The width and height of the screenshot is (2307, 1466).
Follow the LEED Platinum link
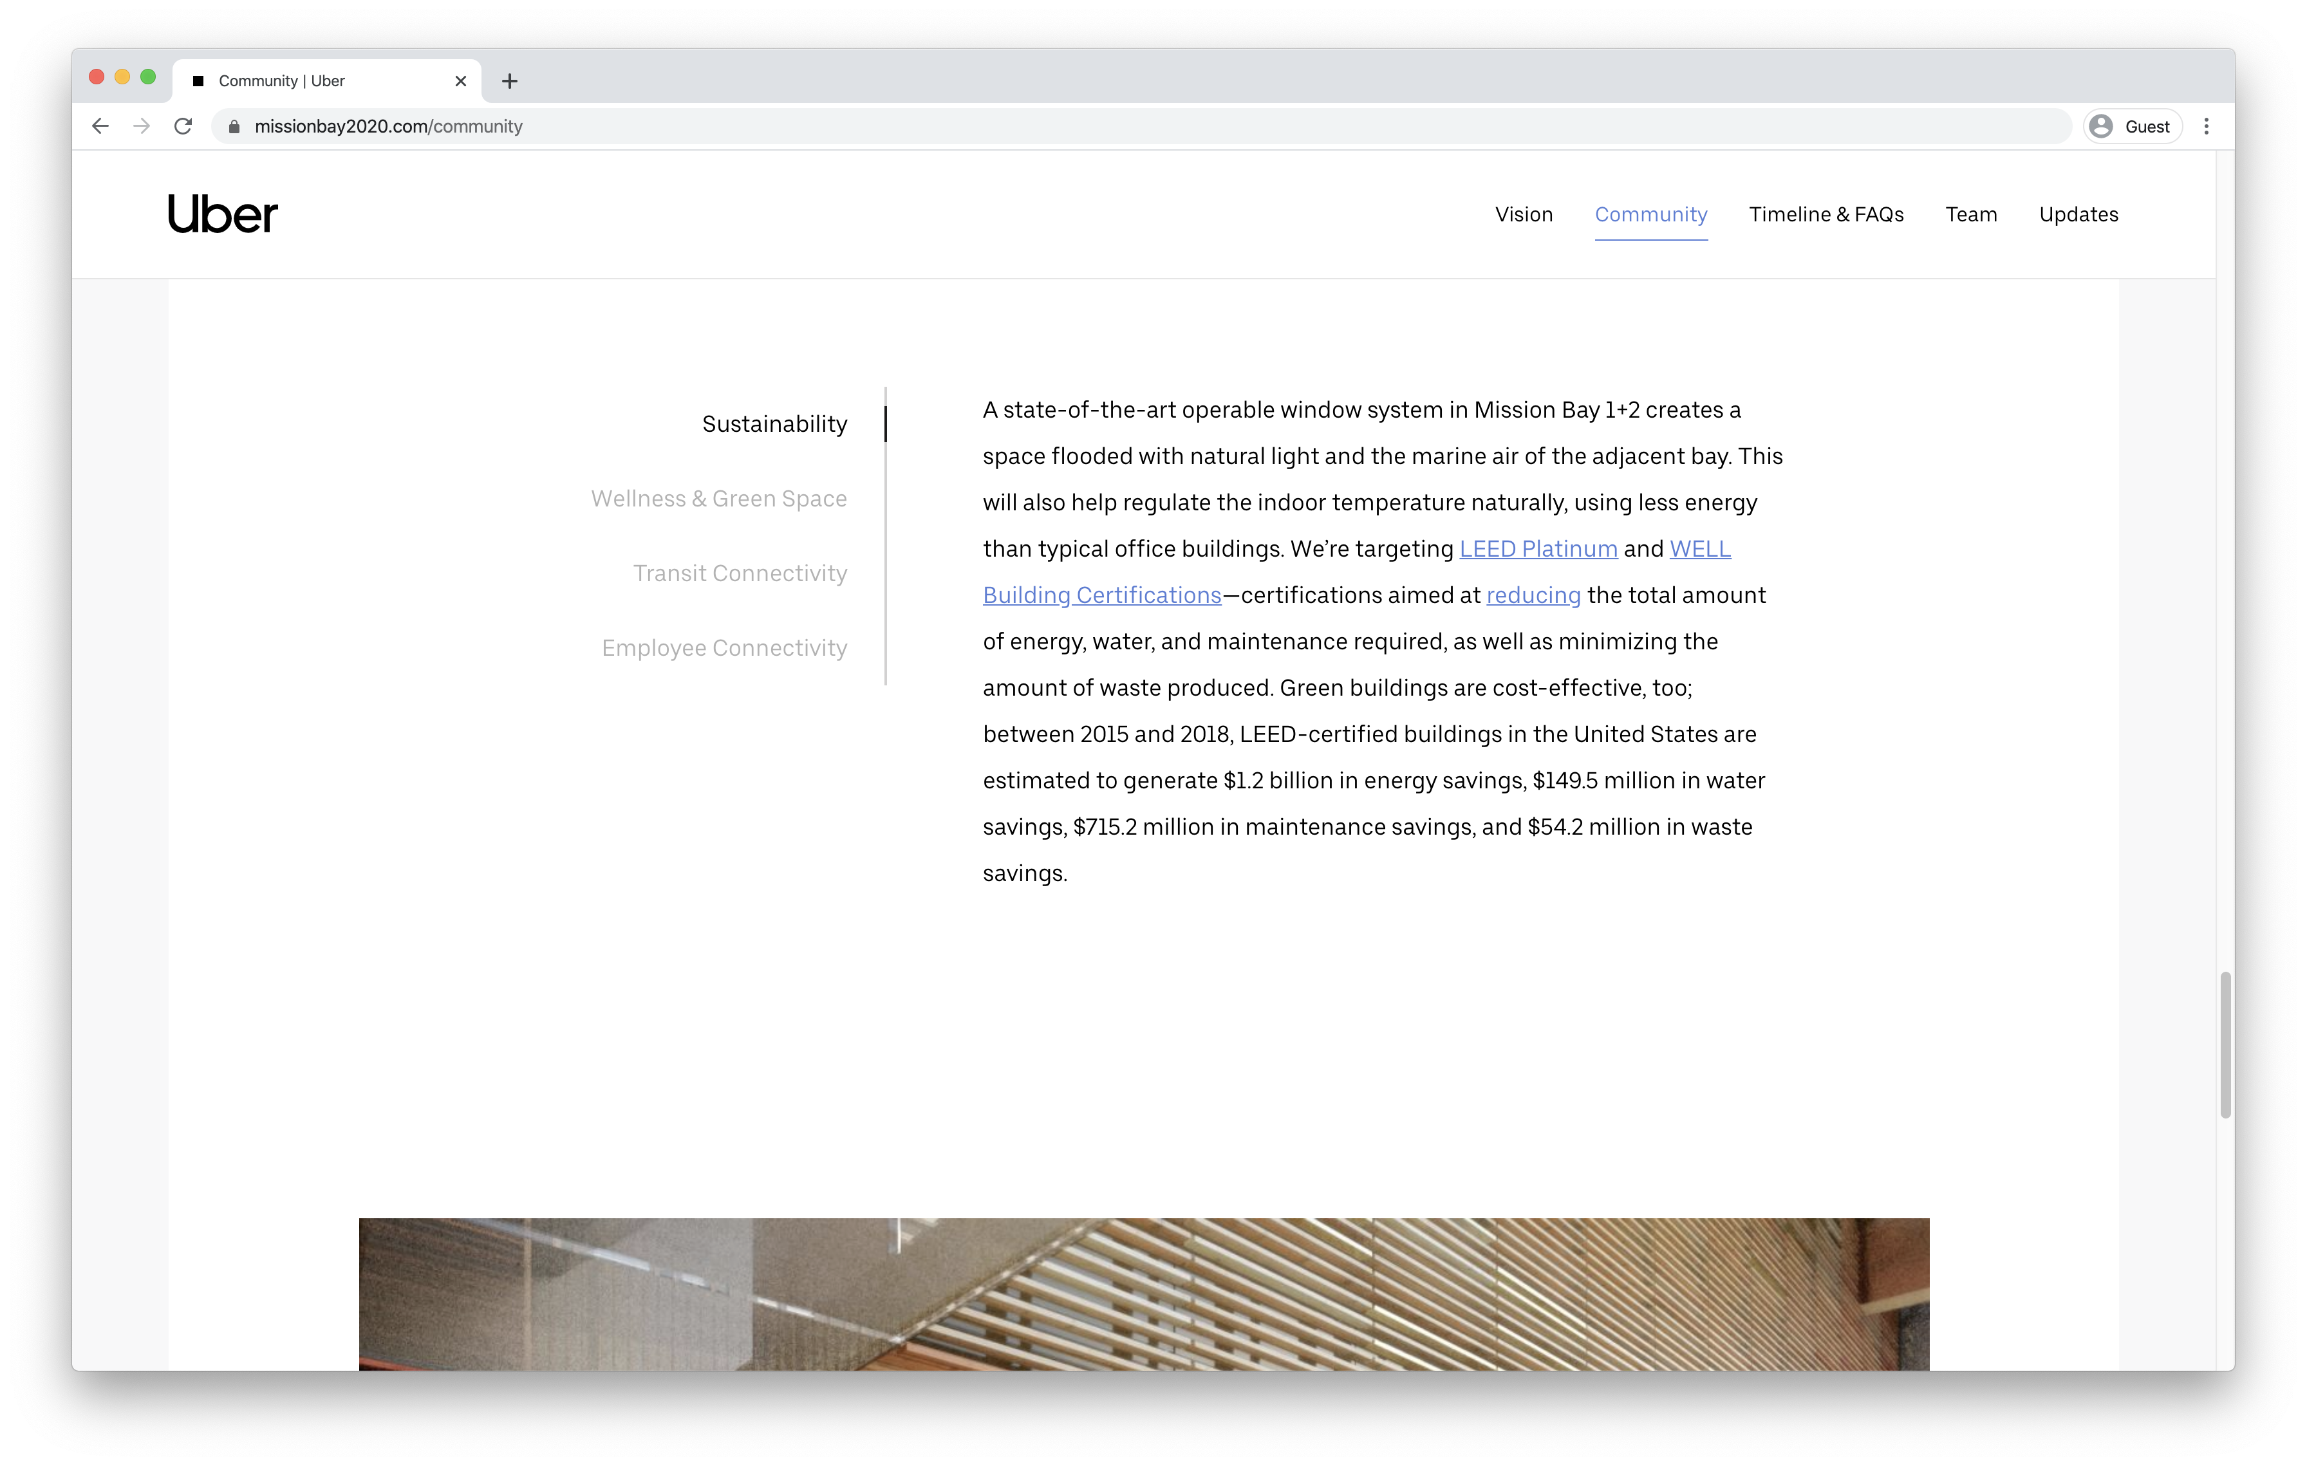tap(1538, 549)
